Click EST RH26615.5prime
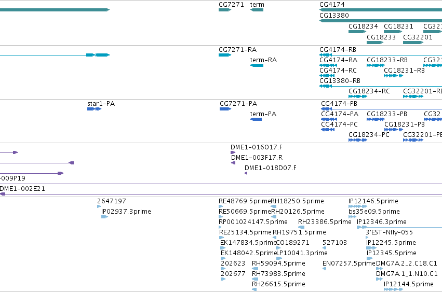Viewport: 442px width, 292px height. [x=254, y=290]
